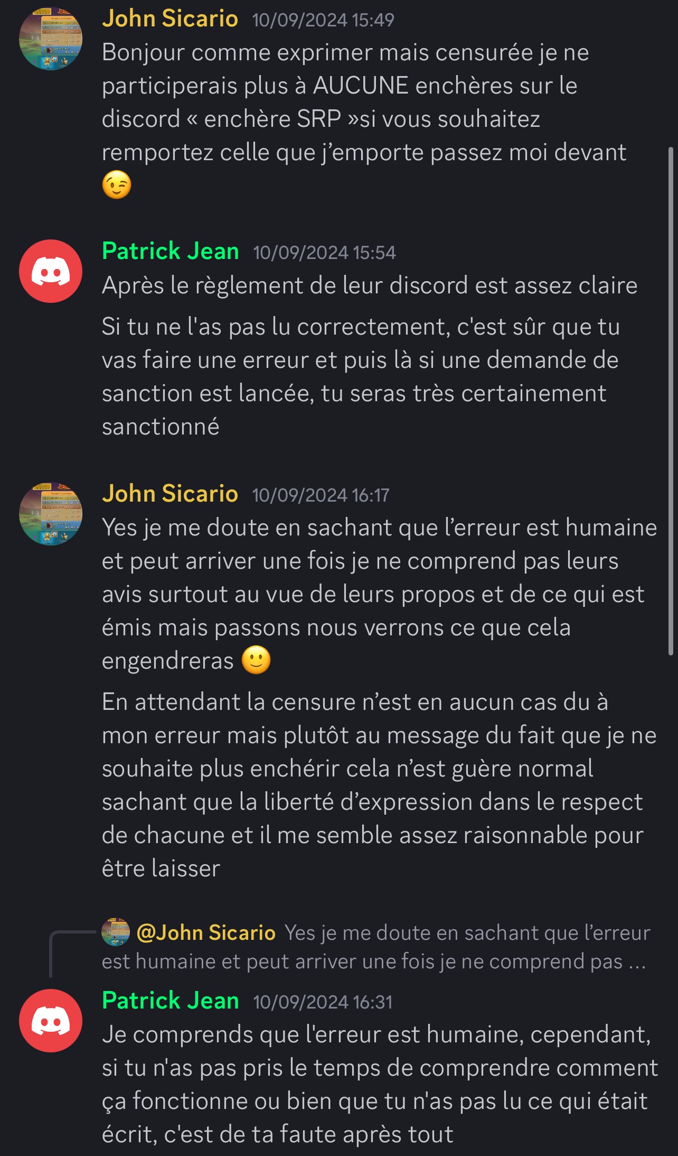Select message starting 'En attendant la censure'
Viewport: 678px width, 1156px height.
click(379, 785)
